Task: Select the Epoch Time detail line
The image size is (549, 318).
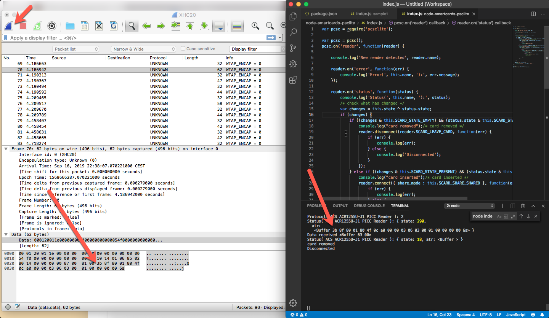Action: click(x=69, y=177)
